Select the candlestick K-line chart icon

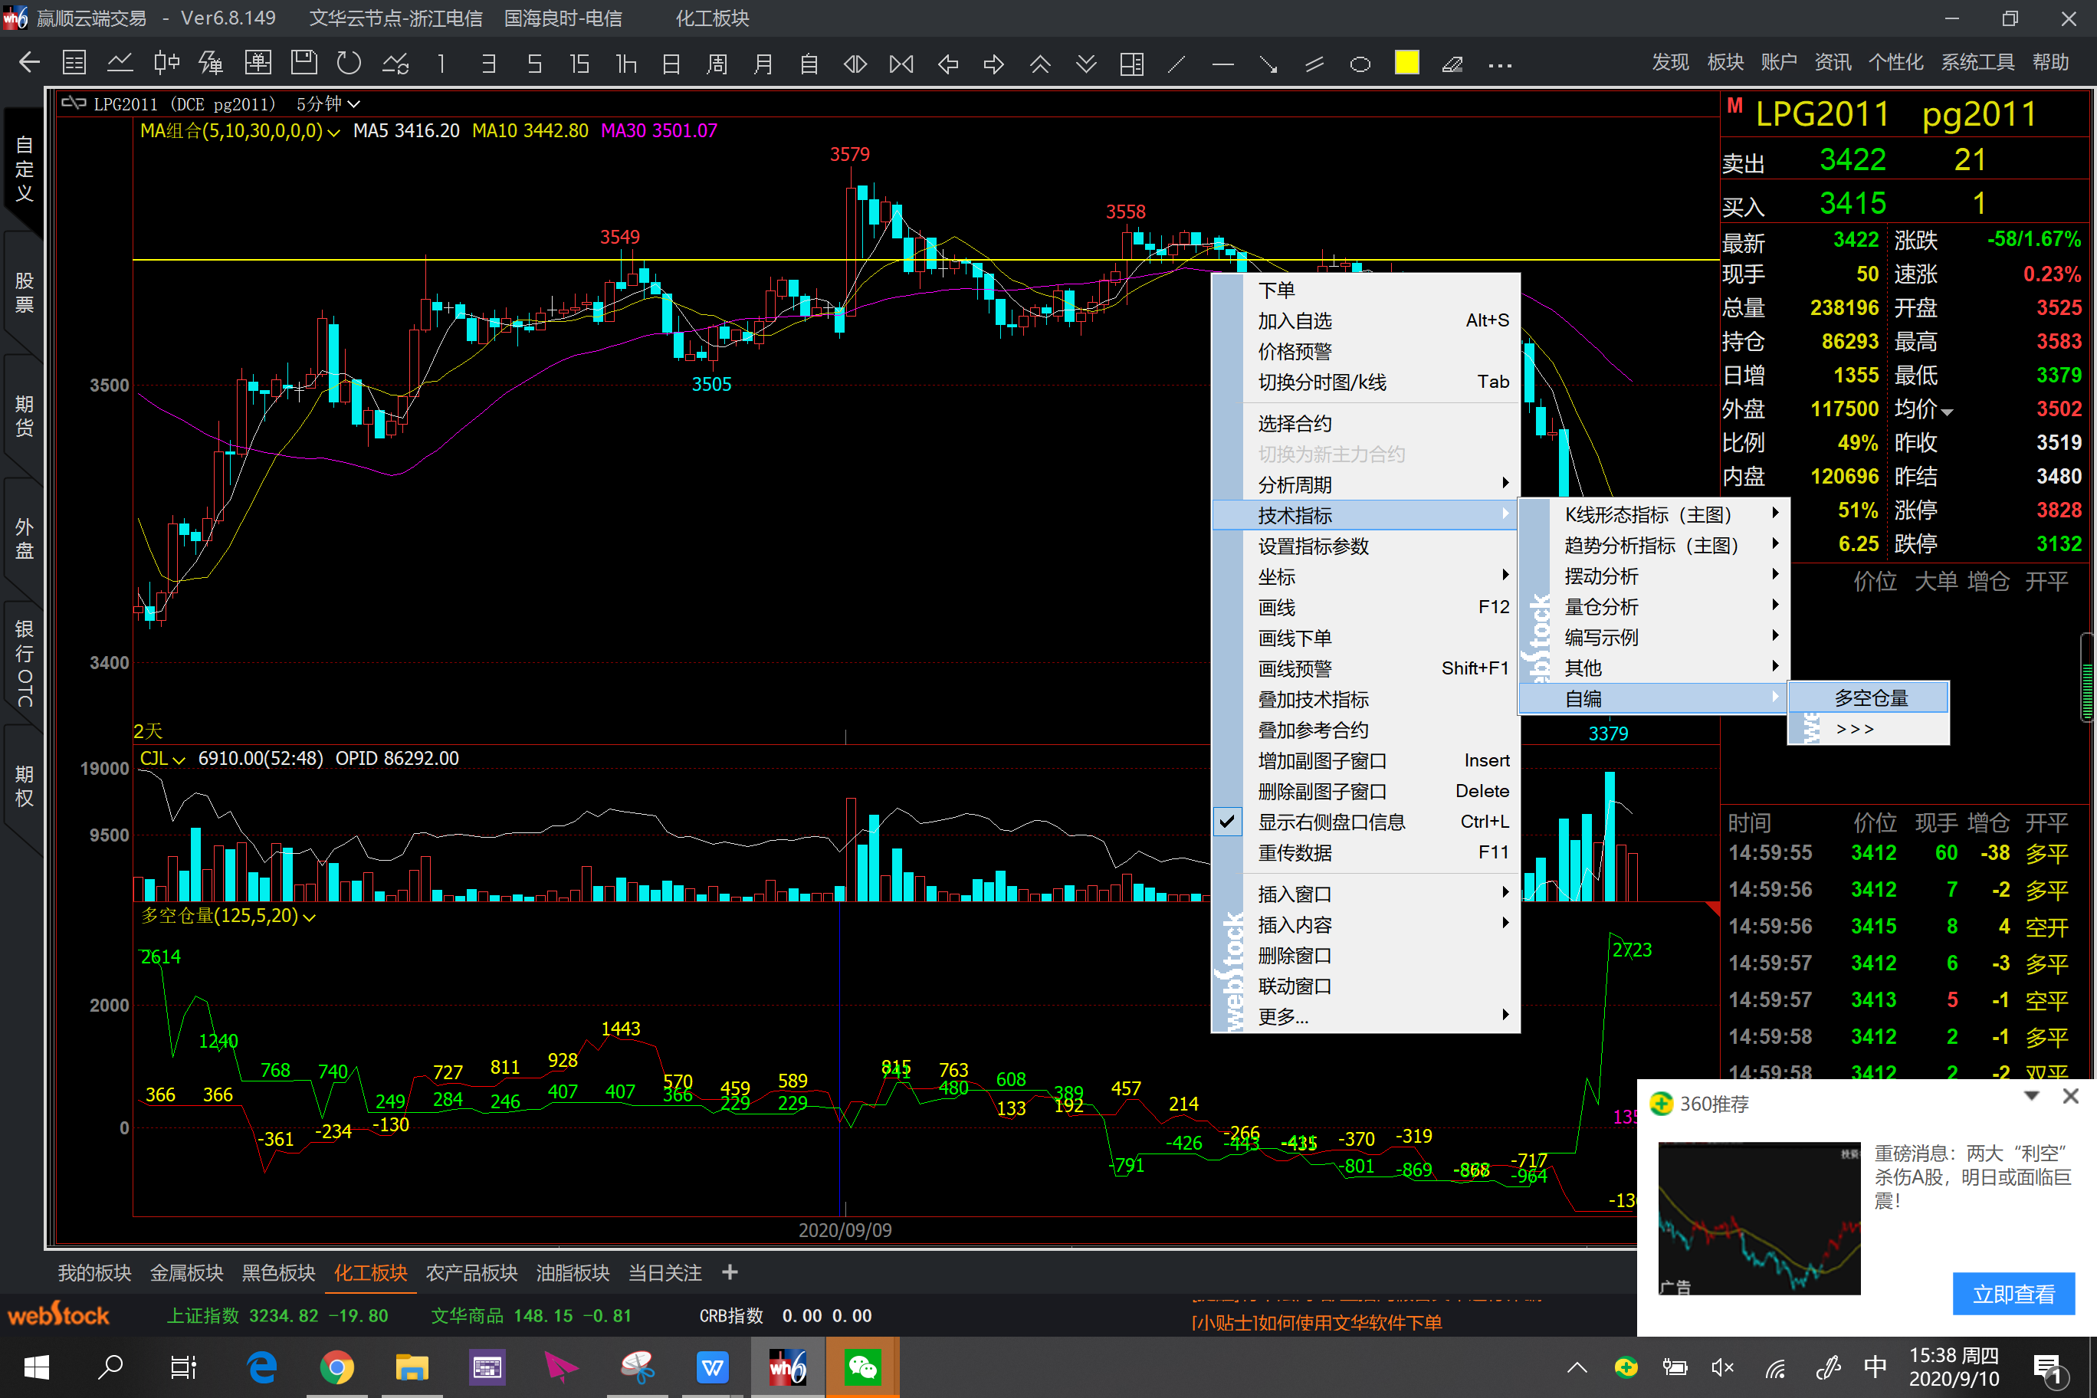[x=166, y=64]
